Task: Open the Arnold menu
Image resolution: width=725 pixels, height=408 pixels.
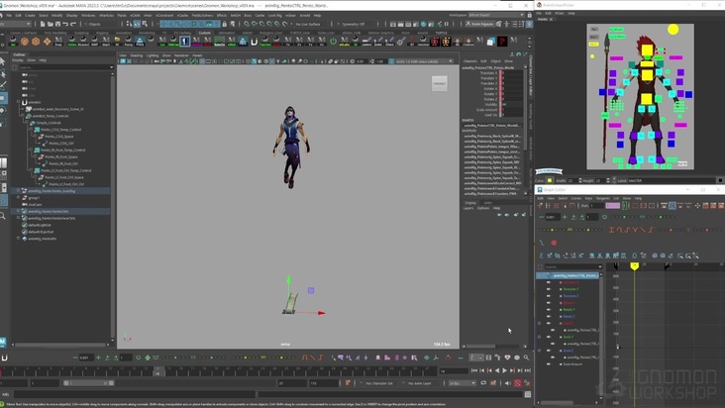Action: coord(305,15)
